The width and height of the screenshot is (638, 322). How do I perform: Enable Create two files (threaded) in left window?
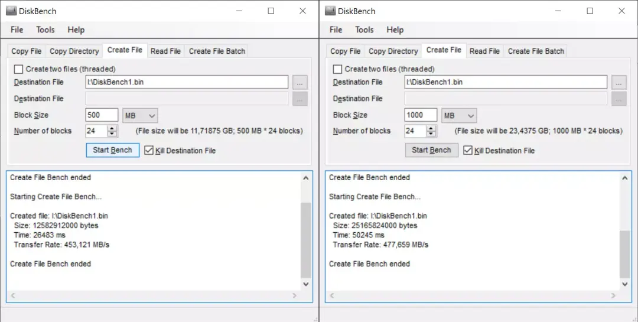(x=19, y=69)
